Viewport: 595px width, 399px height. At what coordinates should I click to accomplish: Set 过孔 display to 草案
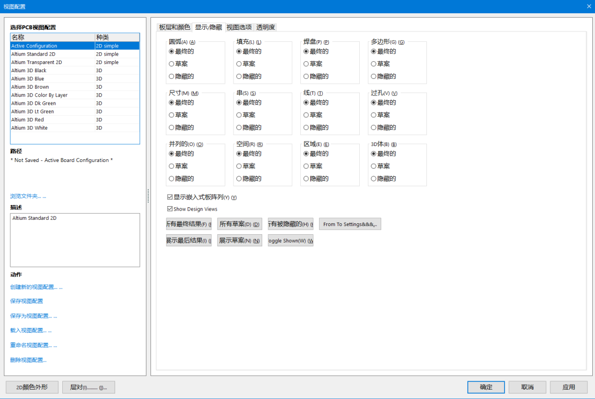(374, 115)
